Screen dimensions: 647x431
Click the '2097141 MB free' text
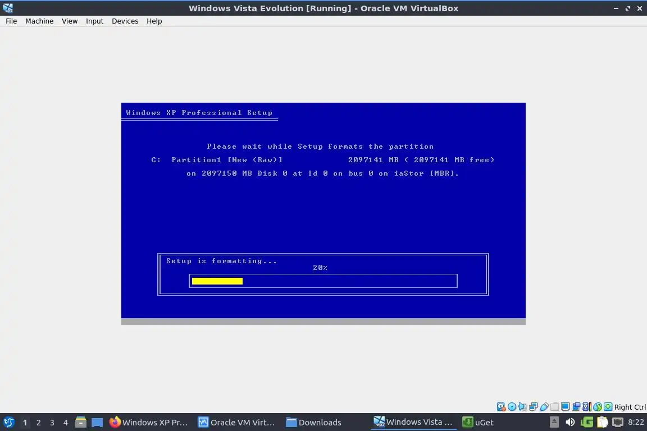click(451, 160)
